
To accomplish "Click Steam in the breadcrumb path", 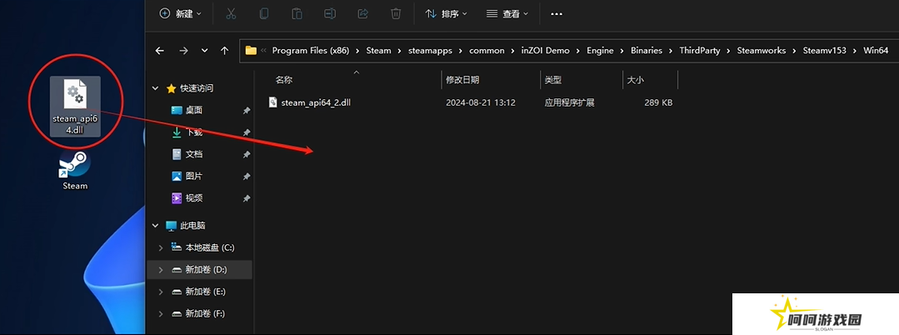I will (378, 51).
